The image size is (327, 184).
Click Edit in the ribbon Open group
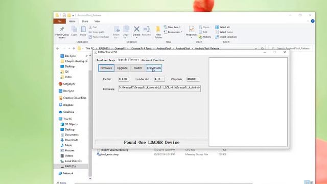[x=203, y=32]
